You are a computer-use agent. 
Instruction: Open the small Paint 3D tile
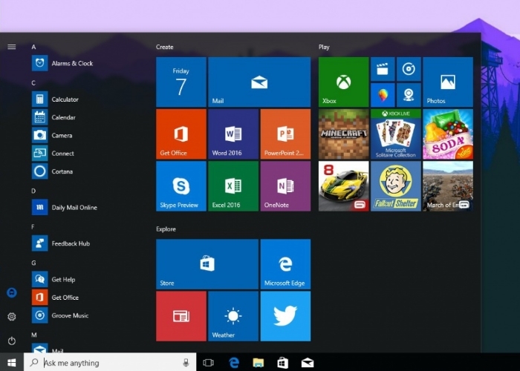(x=383, y=95)
